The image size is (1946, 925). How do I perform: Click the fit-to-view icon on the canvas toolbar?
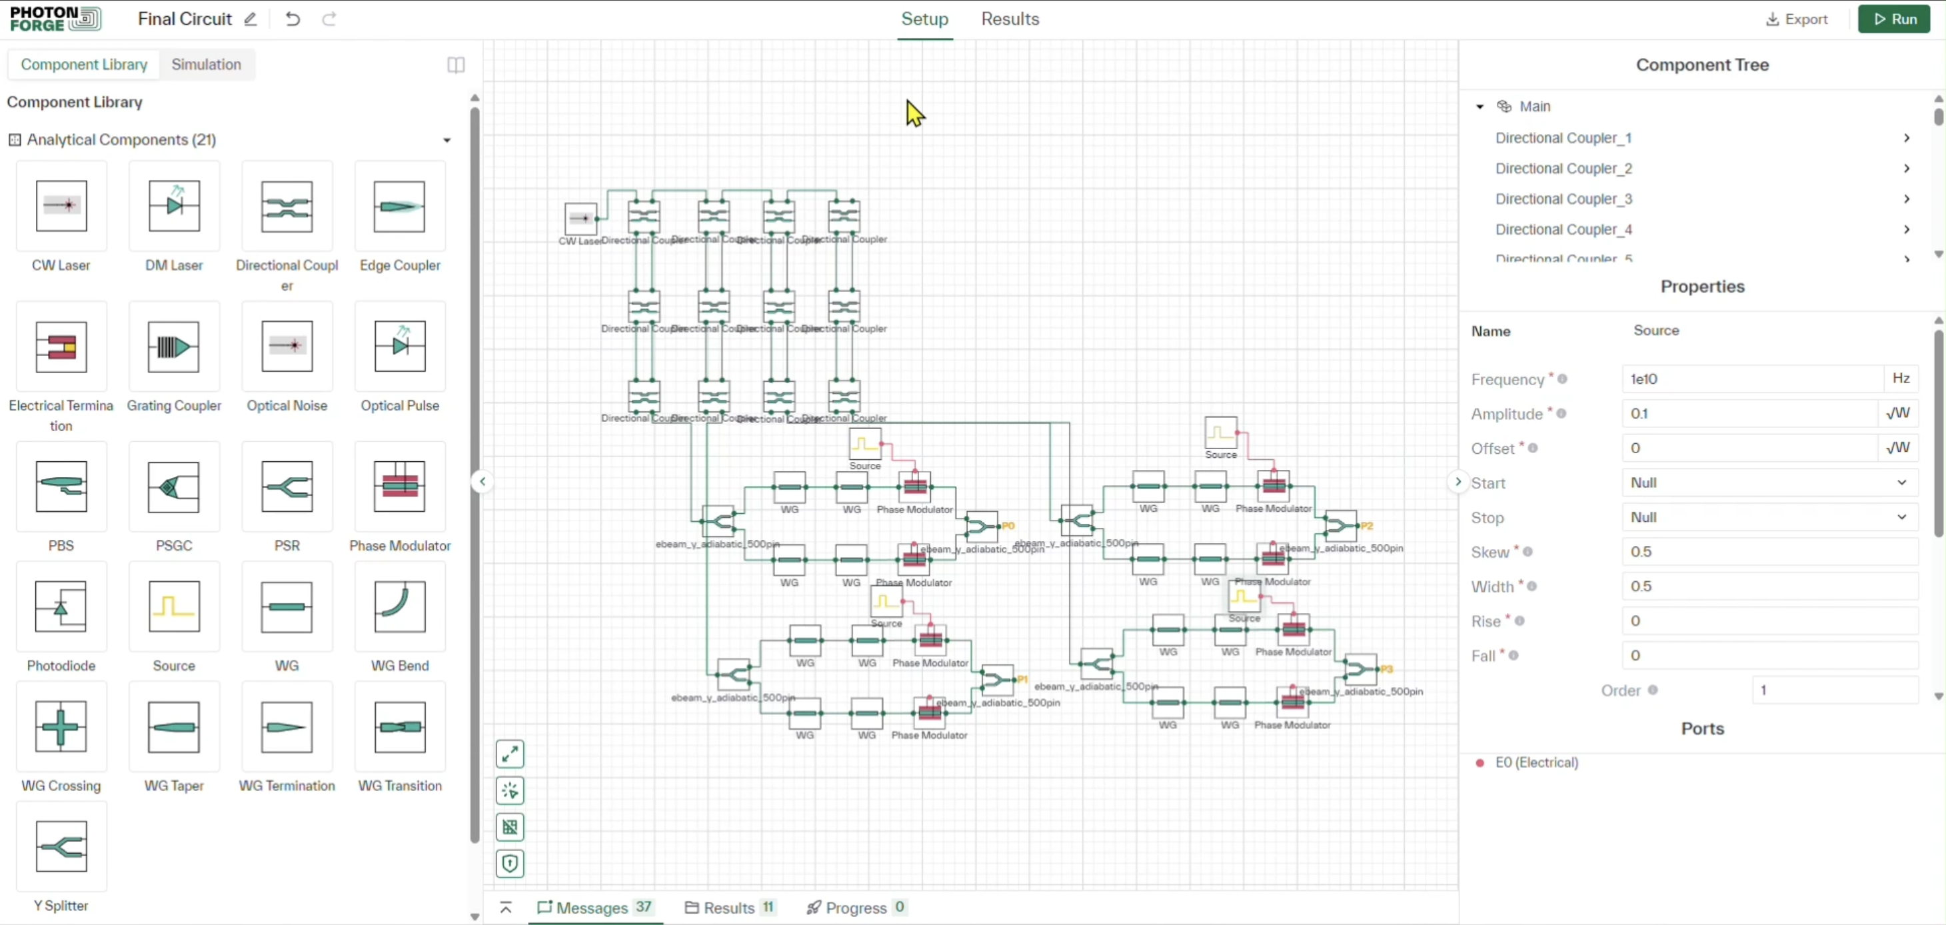510,752
